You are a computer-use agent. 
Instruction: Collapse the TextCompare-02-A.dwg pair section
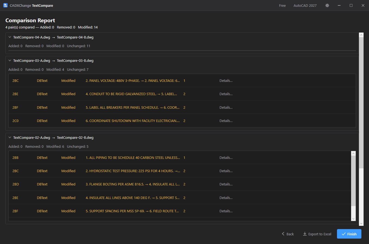point(10,137)
